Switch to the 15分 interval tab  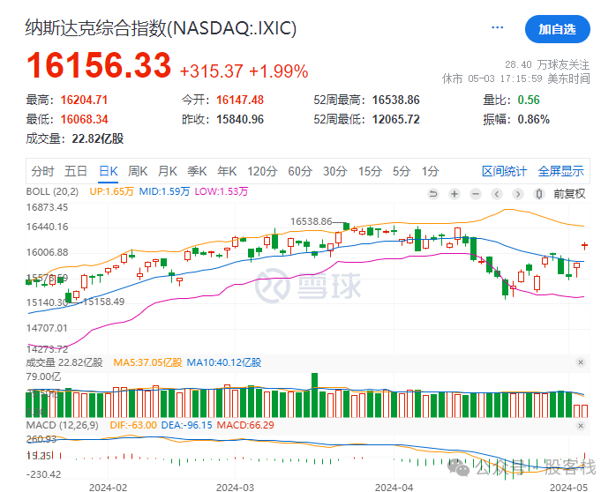coord(370,171)
